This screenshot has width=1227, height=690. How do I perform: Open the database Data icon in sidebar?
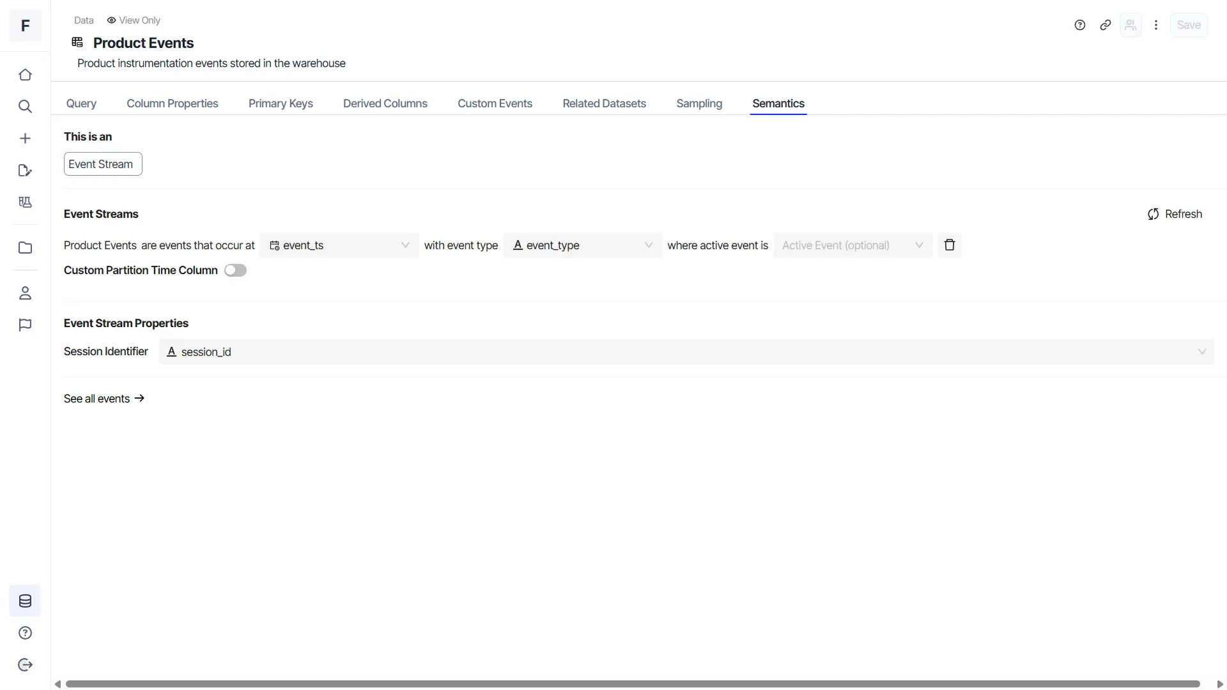click(25, 601)
